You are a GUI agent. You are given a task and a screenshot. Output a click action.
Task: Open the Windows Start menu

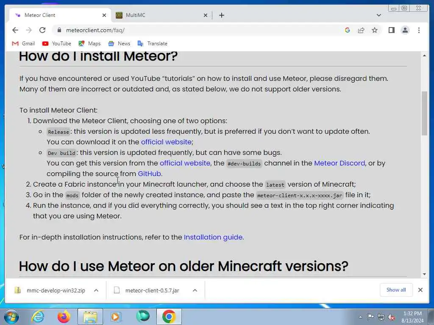[x=11, y=317]
